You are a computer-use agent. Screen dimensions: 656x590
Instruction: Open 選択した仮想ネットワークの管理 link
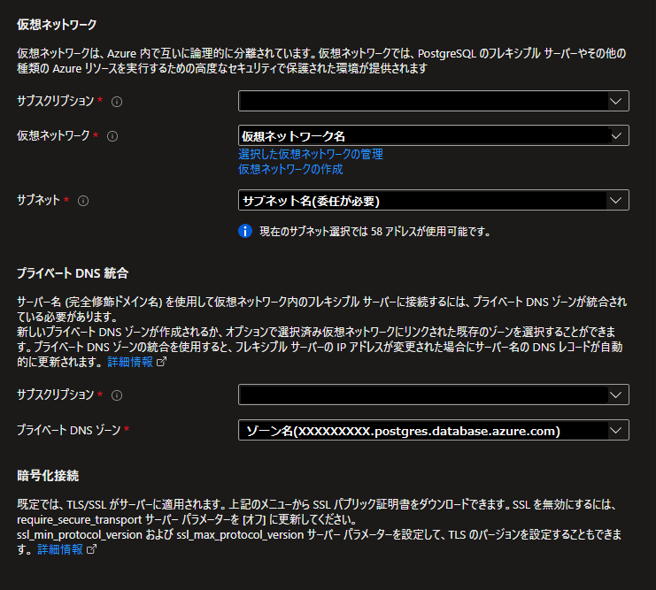(x=311, y=154)
